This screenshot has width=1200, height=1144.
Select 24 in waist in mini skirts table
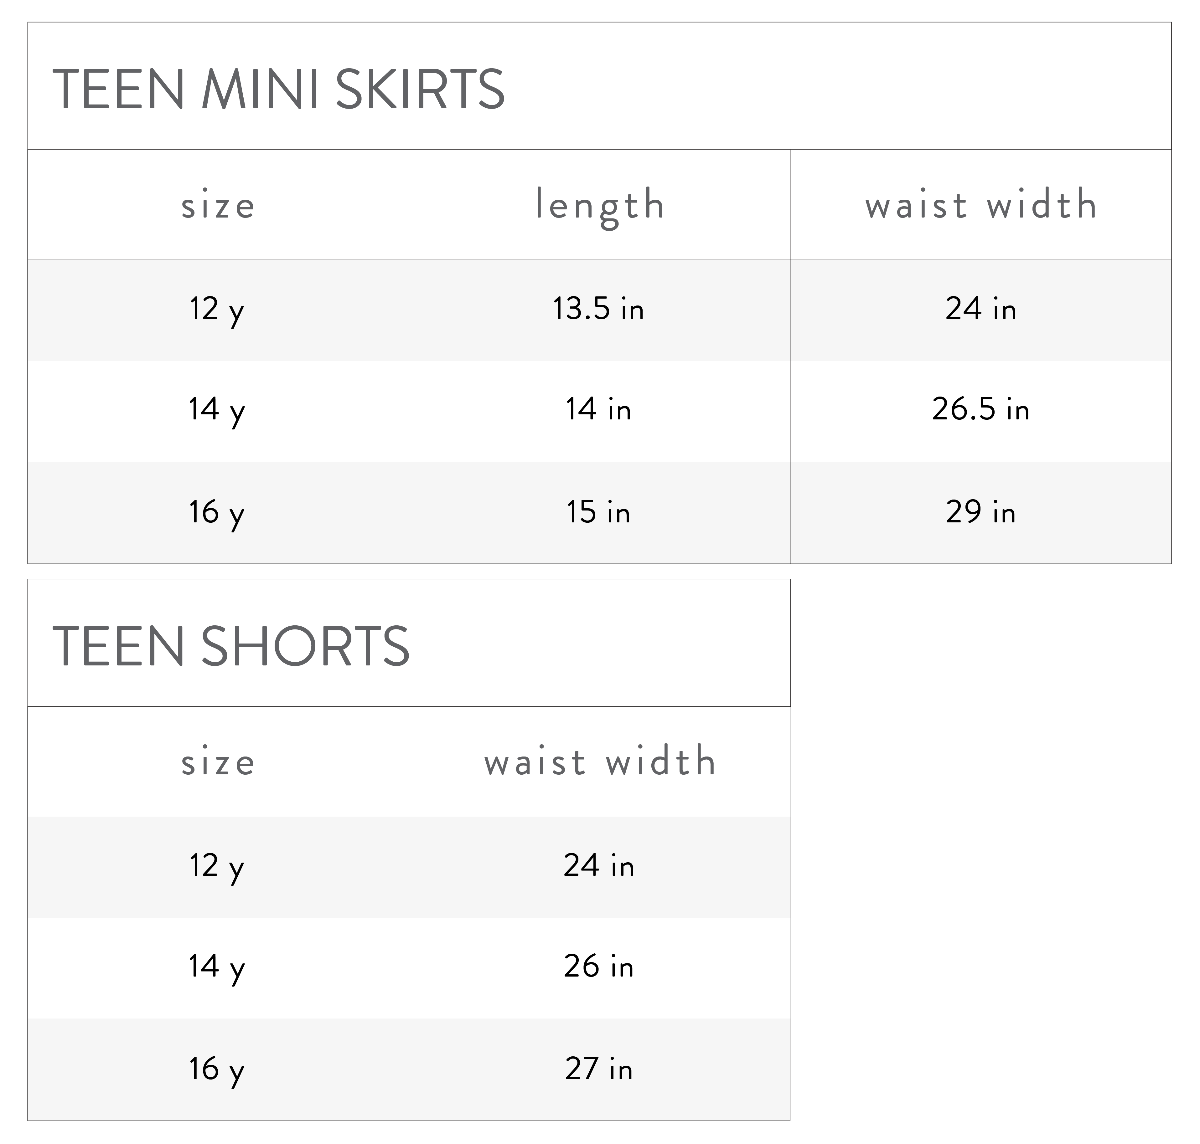[x=980, y=309]
